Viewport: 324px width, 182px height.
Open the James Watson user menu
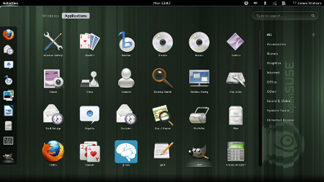[x=307, y=3]
